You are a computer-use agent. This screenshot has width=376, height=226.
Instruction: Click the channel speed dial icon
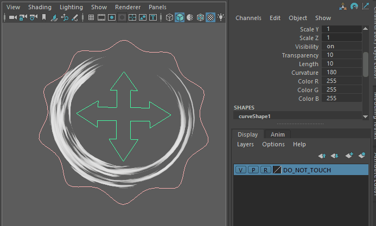(x=354, y=6)
